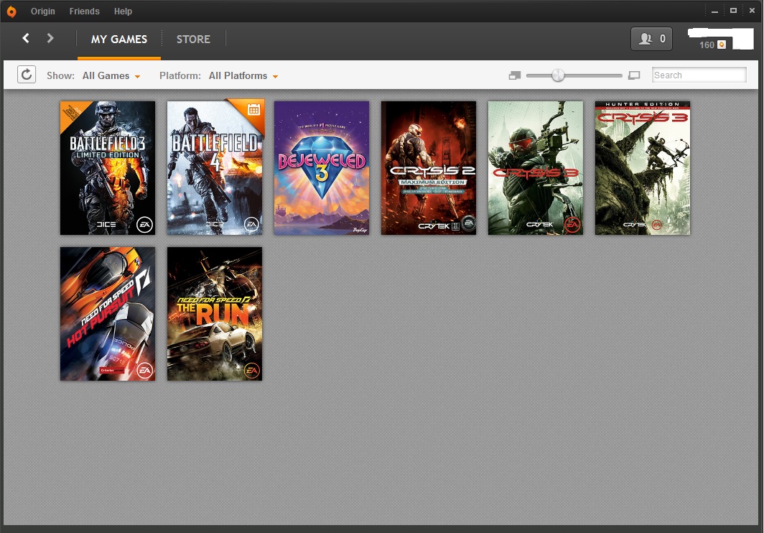This screenshot has height=533, width=764.
Task: Open the Origin menu
Action: (x=43, y=11)
